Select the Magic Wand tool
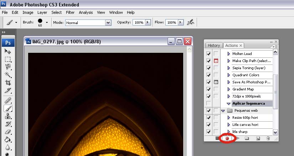 [x=8, y=74]
